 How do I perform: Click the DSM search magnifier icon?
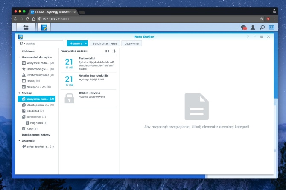pos(262,27)
